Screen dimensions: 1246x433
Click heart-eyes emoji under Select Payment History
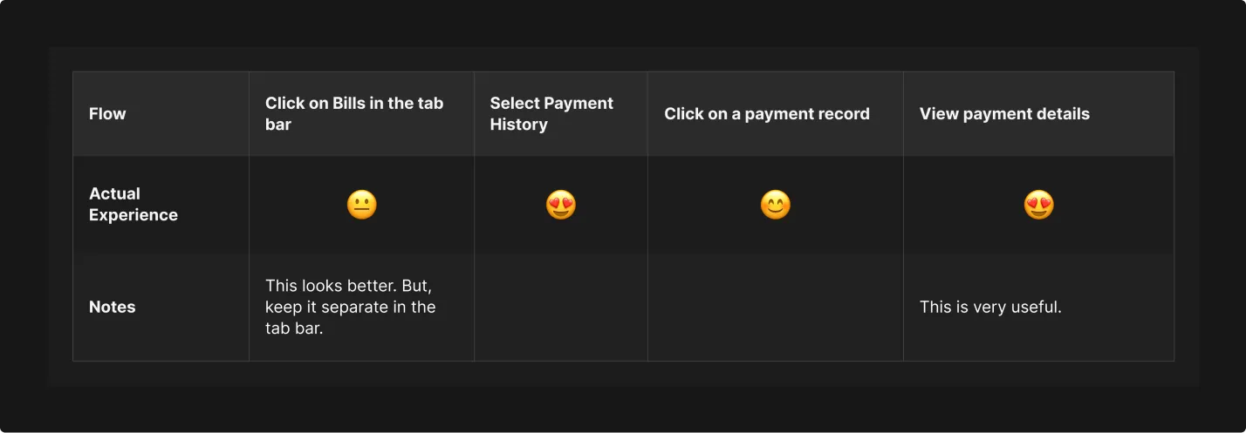560,206
